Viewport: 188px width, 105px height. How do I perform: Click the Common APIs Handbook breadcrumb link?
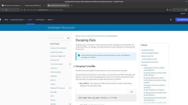tap(93, 36)
